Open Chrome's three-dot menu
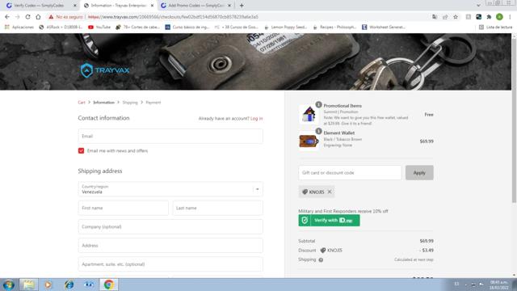517x291 pixels. coord(510,17)
